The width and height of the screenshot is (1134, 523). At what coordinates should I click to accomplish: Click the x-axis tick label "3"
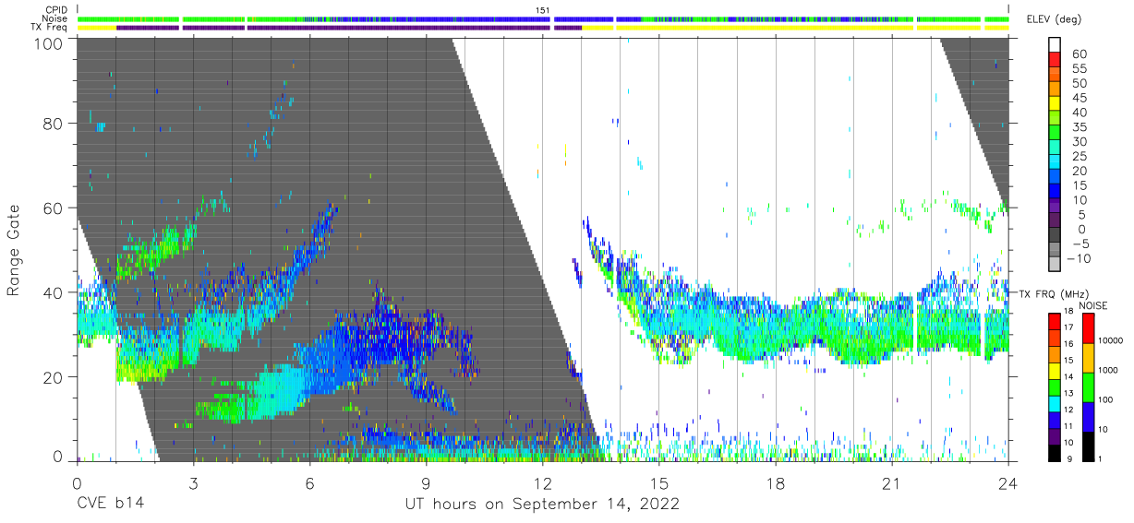(x=193, y=482)
